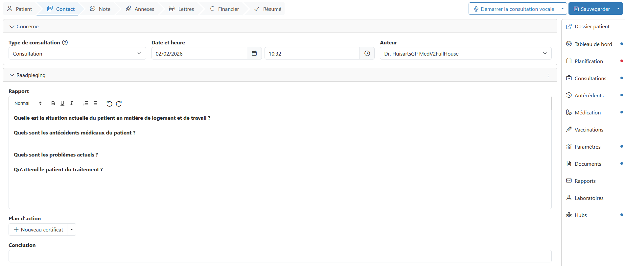The image size is (625, 266).
Task: Click into the Conclusion input field
Action: click(280, 256)
